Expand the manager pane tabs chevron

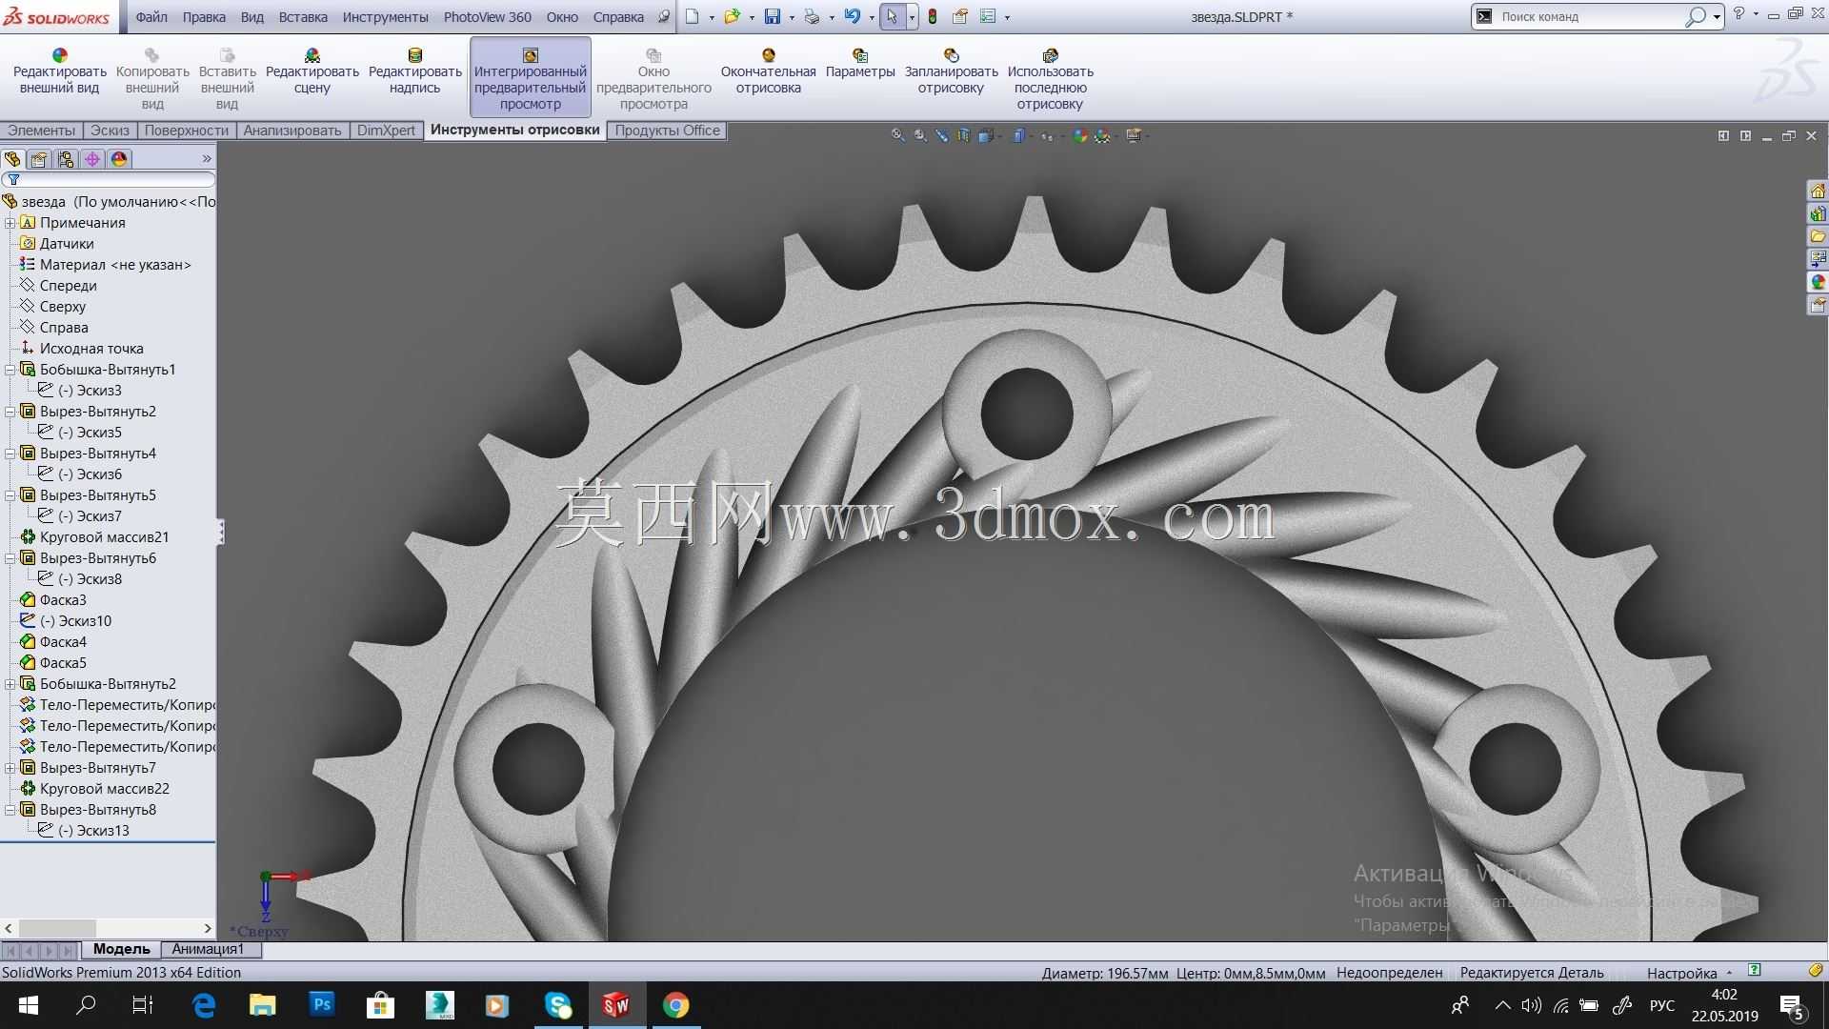pyautogui.click(x=207, y=159)
